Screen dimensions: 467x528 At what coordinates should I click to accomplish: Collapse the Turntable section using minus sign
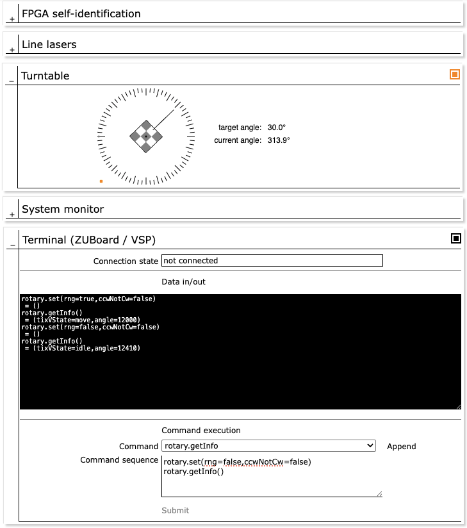pos(12,81)
